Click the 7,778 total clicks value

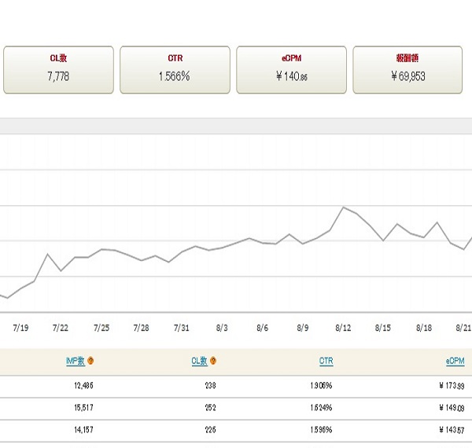pyautogui.click(x=58, y=76)
